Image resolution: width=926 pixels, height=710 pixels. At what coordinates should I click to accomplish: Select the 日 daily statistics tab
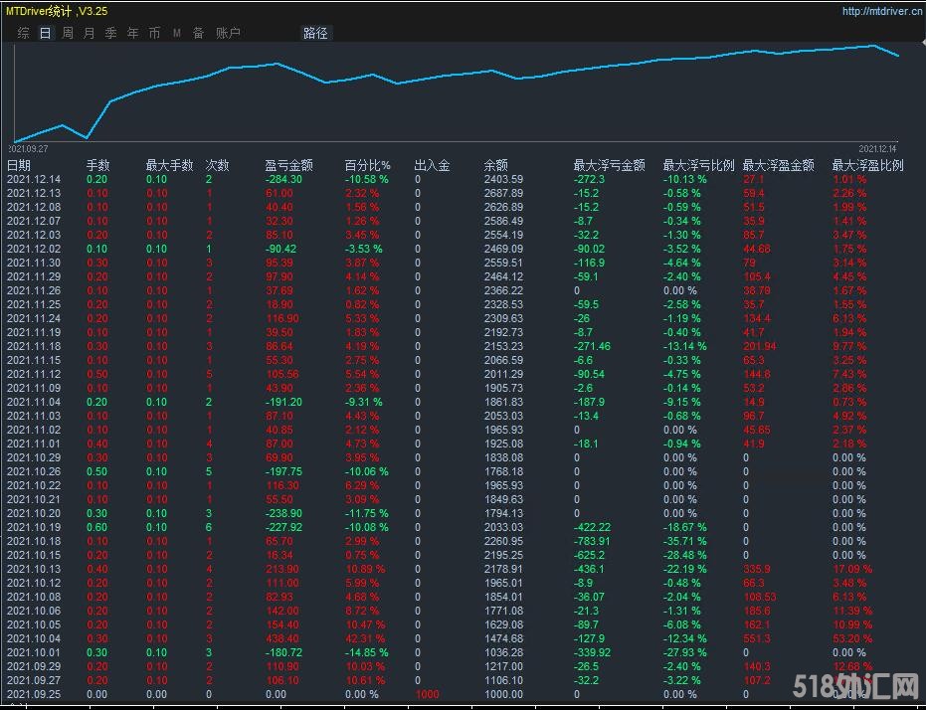coord(45,33)
